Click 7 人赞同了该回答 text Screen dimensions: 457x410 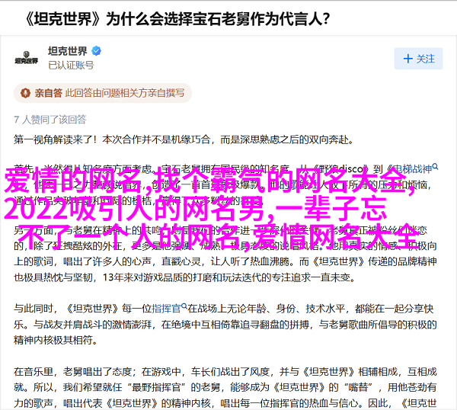tap(50, 120)
